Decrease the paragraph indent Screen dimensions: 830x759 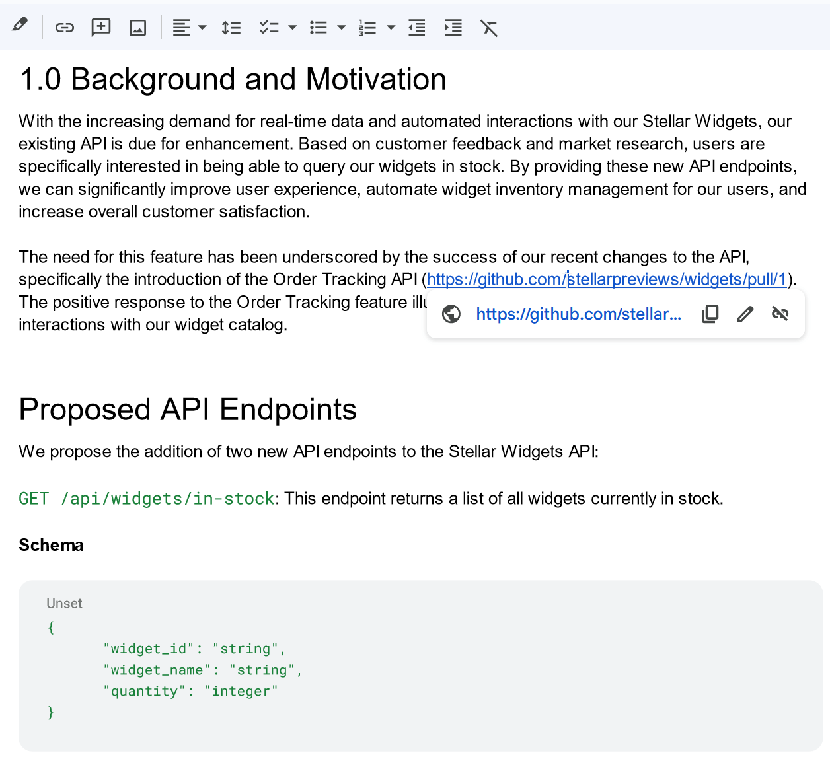click(416, 28)
